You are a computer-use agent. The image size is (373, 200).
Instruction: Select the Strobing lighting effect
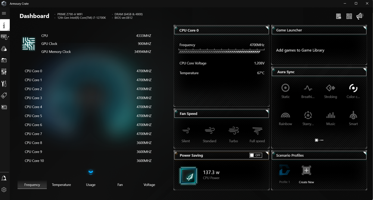coord(330,91)
